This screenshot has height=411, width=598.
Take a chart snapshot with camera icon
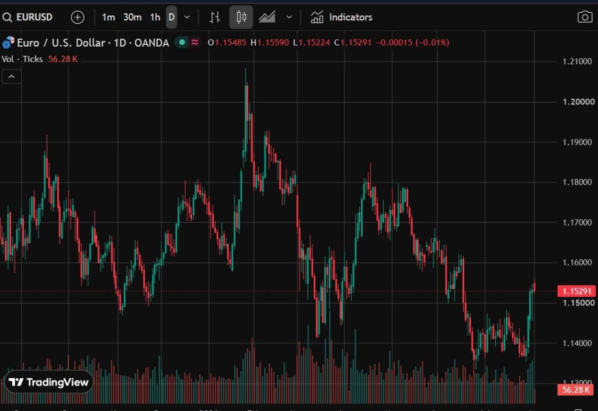(585, 17)
